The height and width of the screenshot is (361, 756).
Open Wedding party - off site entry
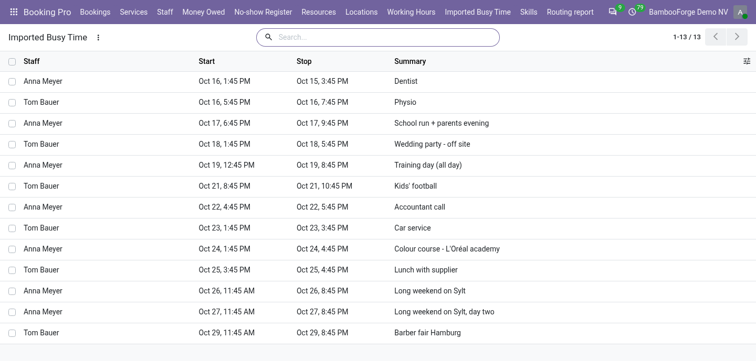point(432,144)
